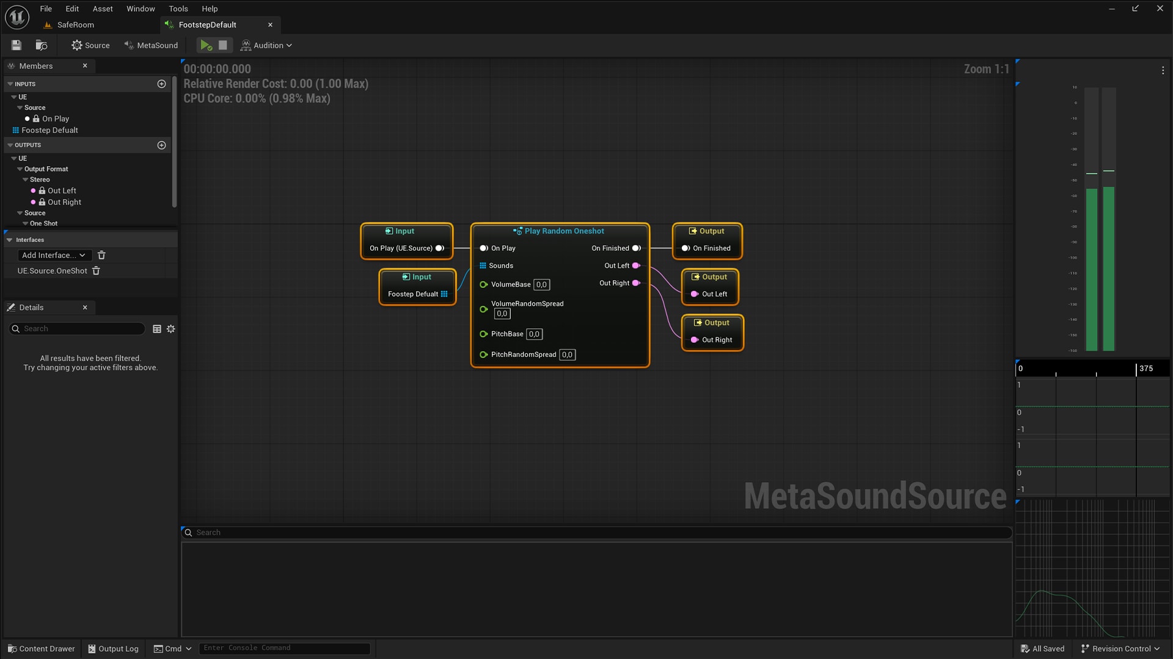Delete the UE.Source.OneShot interface
Image resolution: width=1173 pixels, height=659 pixels.
96,271
